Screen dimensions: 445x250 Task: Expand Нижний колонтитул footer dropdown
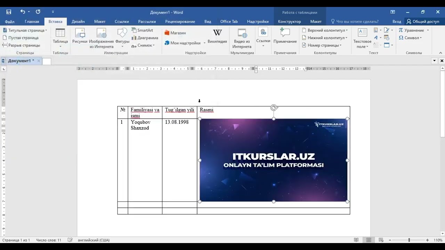pos(347,38)
